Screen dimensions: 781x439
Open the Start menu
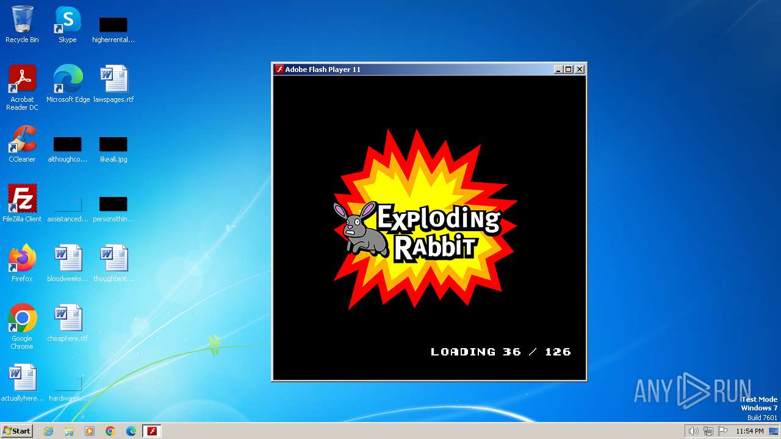click(x=16, y=430)
